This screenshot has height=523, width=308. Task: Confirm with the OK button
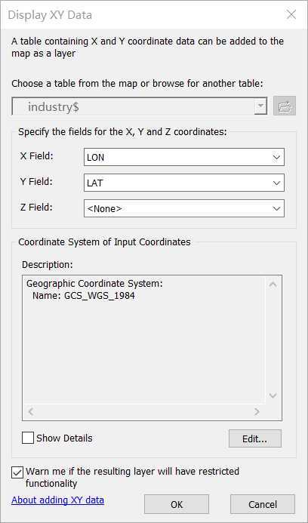(177, 504)
